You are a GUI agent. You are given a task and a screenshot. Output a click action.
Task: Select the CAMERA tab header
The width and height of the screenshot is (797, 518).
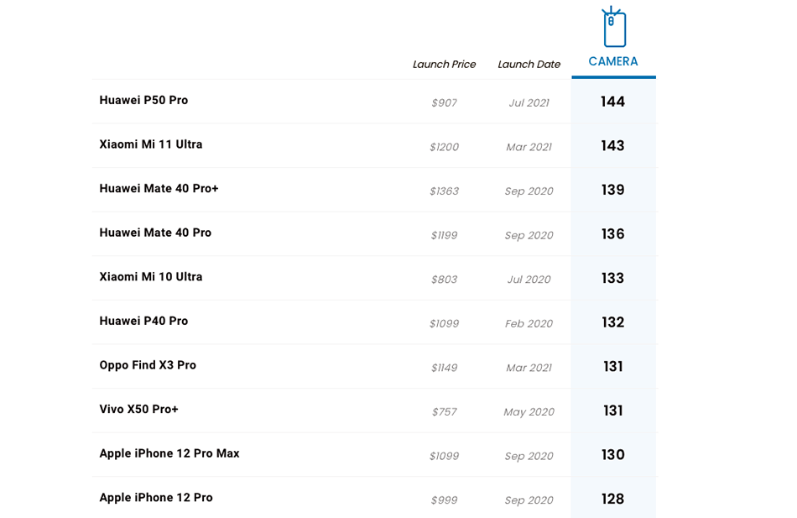pyautogui.click(x=613, y=61)
